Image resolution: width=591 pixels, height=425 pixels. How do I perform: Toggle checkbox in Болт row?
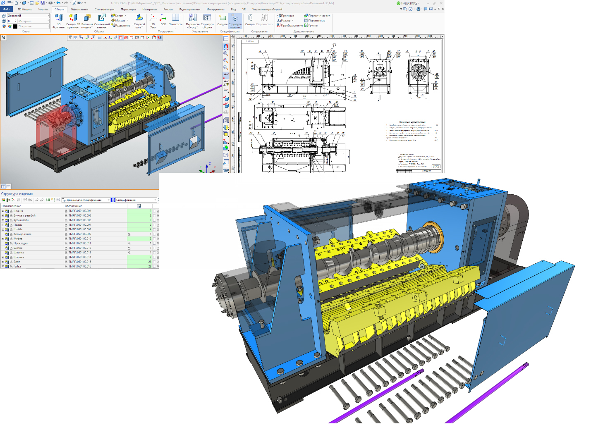tap(155, 262)
